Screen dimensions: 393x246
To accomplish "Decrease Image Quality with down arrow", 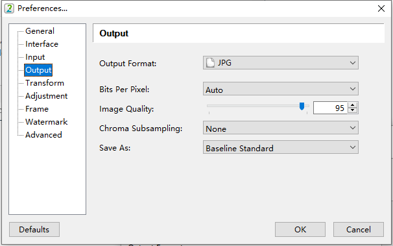I will pos(353,111).
